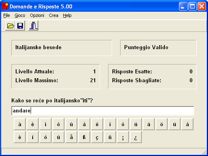Open the high score podium icon
The width and height of the screenshot is (208, 156).
coord(33,25)
